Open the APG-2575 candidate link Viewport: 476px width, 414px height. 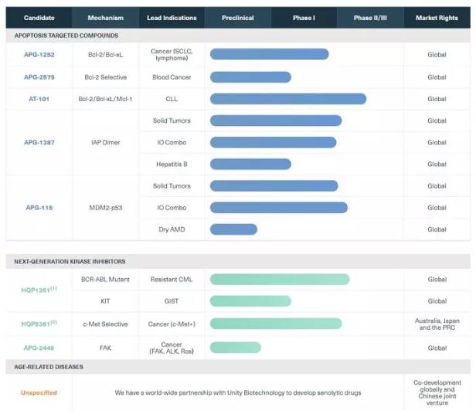pyautogui.click(x=39, y=77)
